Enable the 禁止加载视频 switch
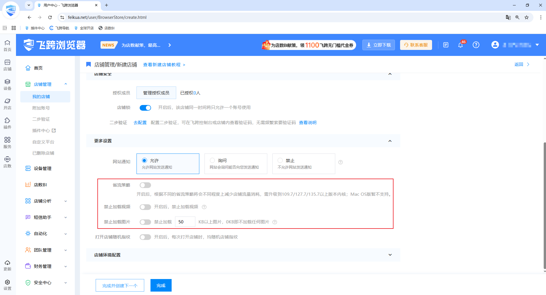The width and height of the screenshot is (546, 295). (x=145, y=207)
